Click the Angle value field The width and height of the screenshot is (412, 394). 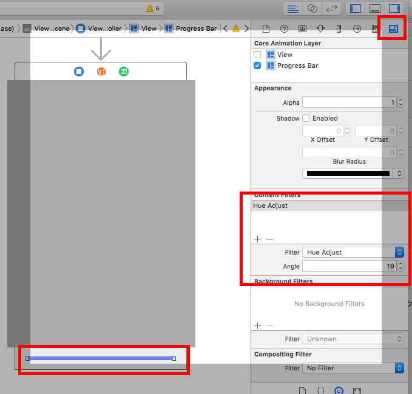[x=350, y=266]
